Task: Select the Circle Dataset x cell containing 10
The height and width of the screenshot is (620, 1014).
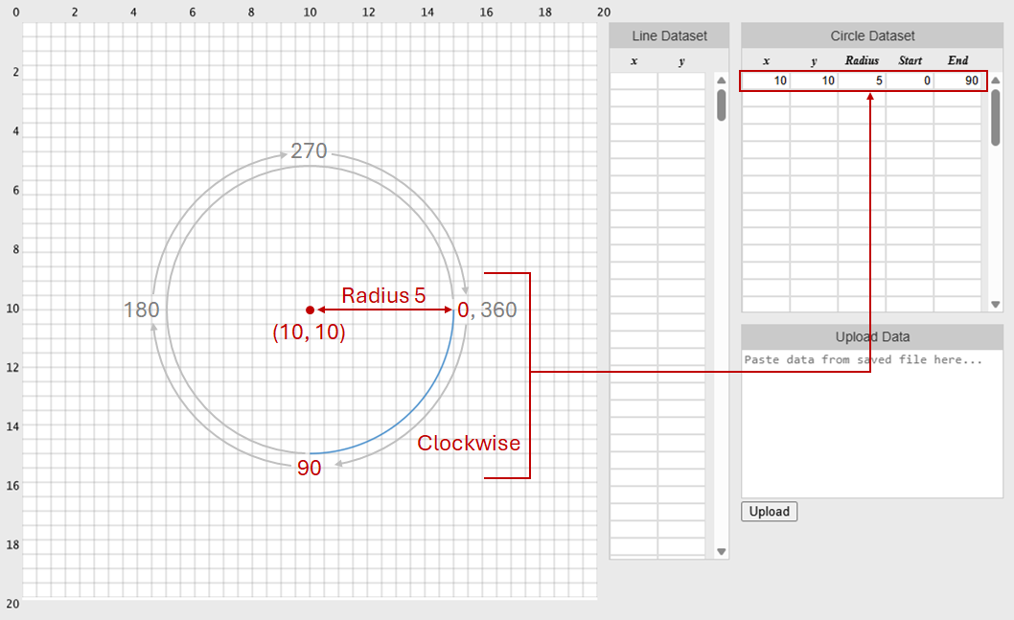Action: (766, 80)
